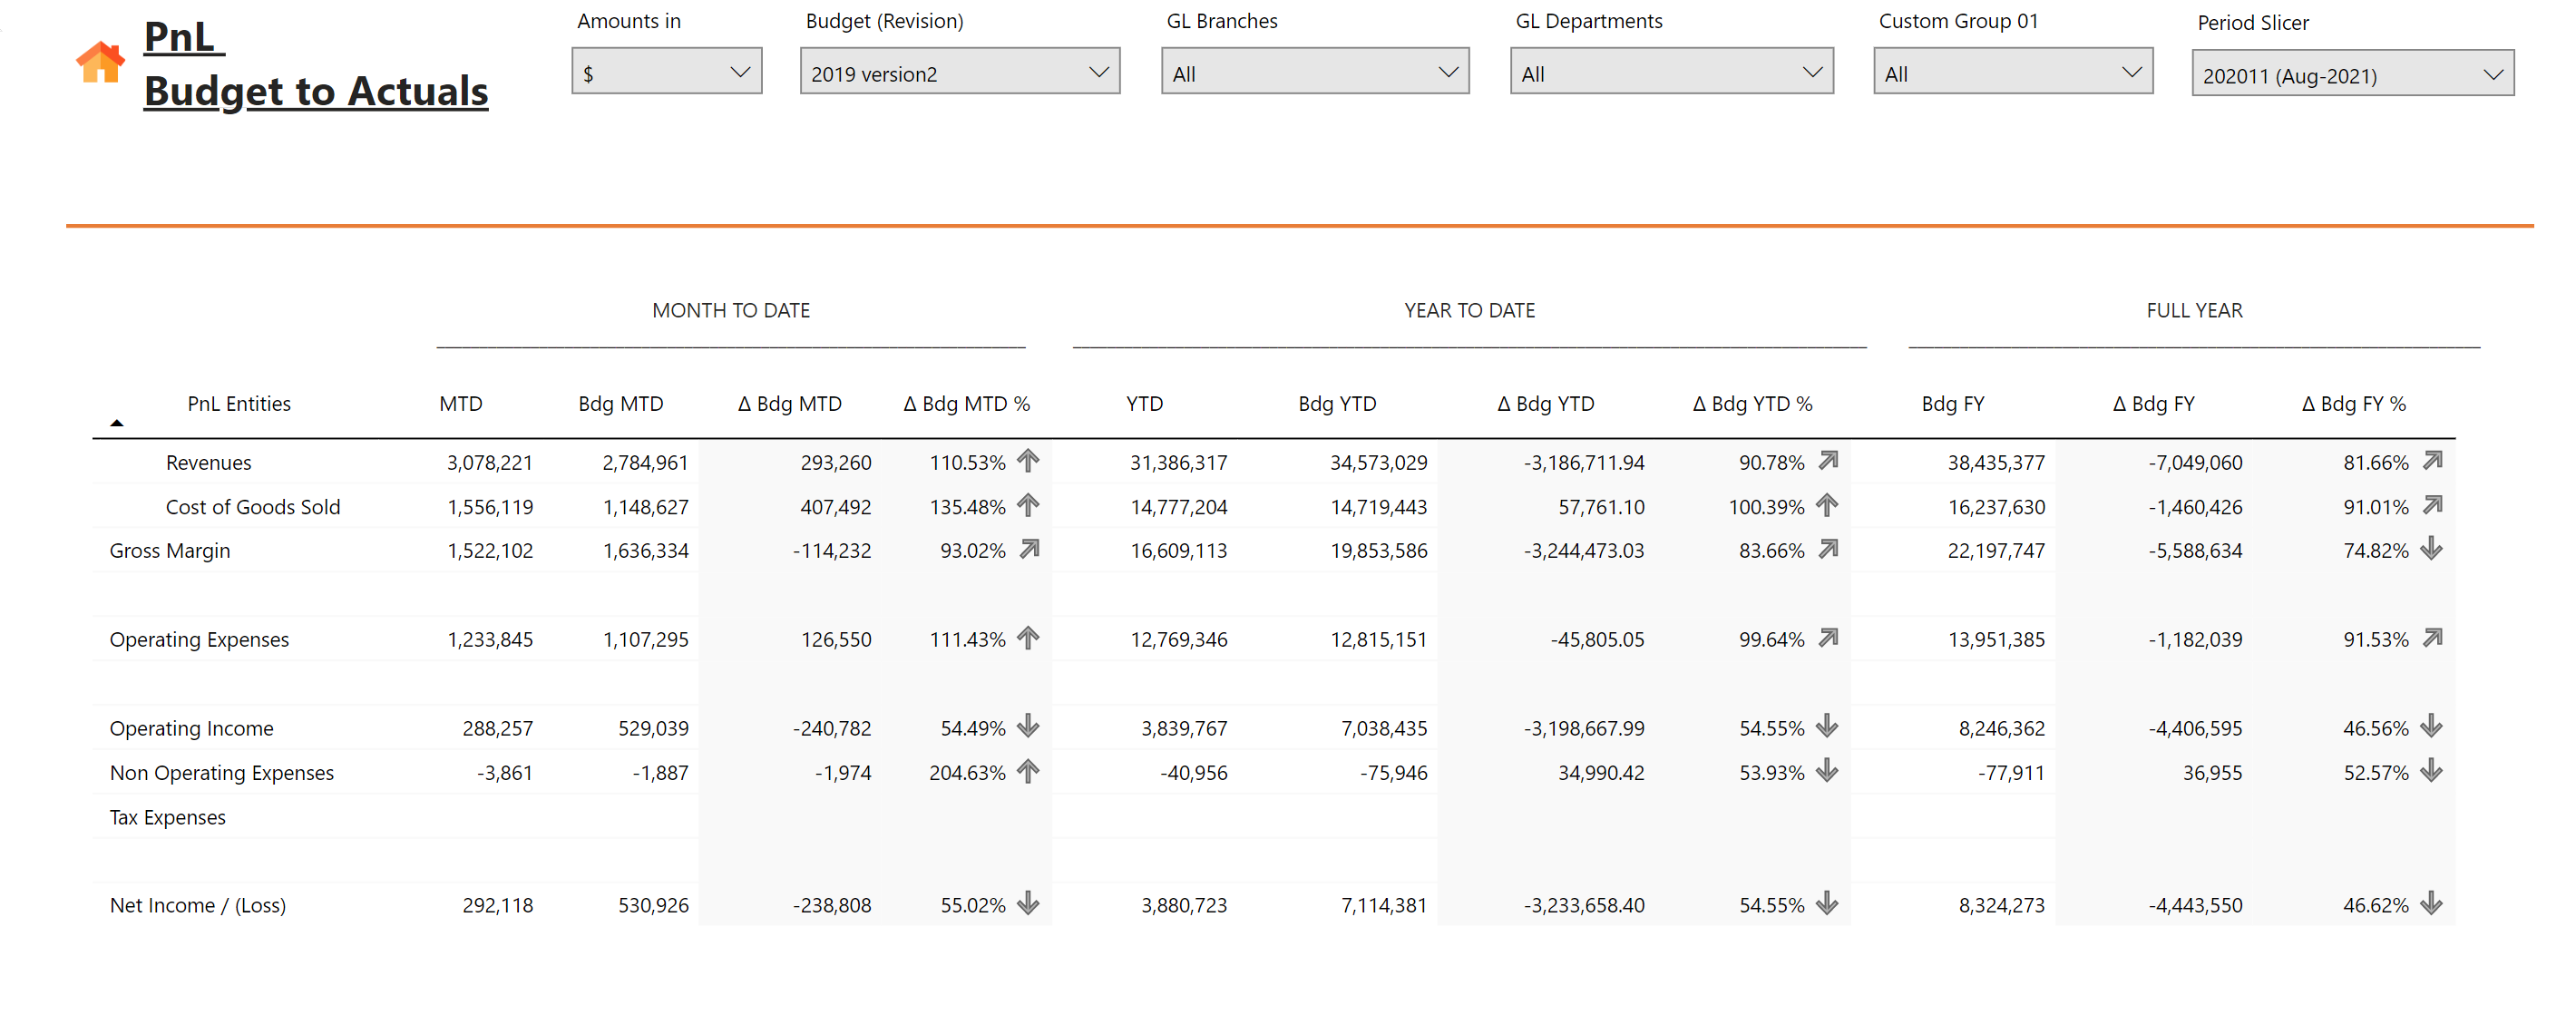Sort by Δ Bdg FY column header
This screenshot has height=1034, width=2576.
(x=2153, y=404)
